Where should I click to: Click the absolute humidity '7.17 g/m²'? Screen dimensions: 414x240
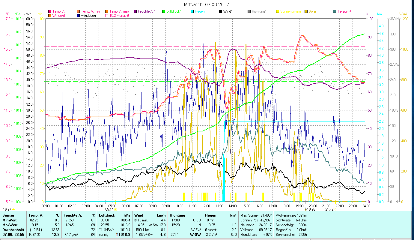click(x=72, y=234)
